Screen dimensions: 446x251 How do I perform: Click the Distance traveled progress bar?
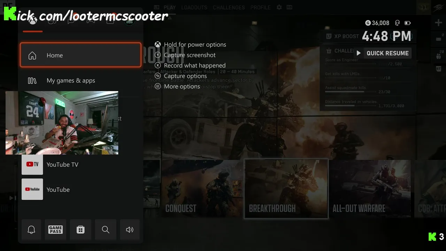point(351,106)
